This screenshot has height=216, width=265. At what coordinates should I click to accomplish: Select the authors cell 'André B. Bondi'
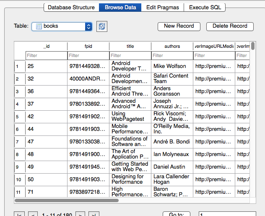[172, 142]
